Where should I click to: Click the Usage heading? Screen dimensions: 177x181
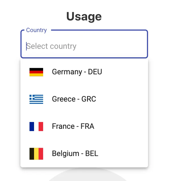[x=84, y=16]
